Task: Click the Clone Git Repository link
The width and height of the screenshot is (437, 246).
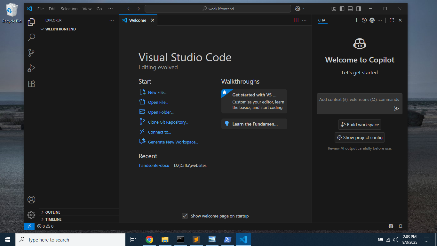Action: click(168, 122)
